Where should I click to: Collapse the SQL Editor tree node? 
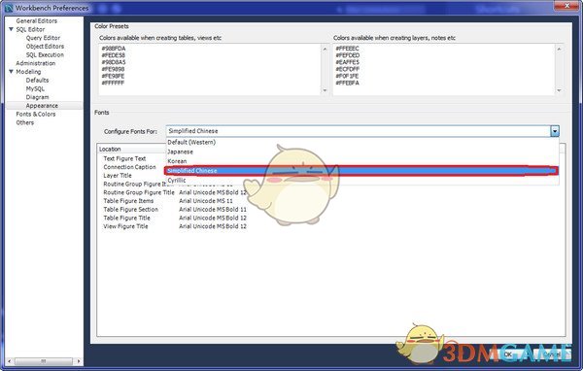(x=11, y=29)
